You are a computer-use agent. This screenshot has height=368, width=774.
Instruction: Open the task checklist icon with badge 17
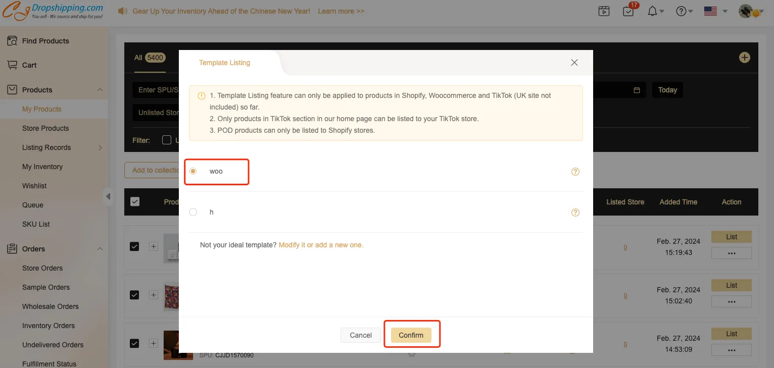(x=628, y=11)
